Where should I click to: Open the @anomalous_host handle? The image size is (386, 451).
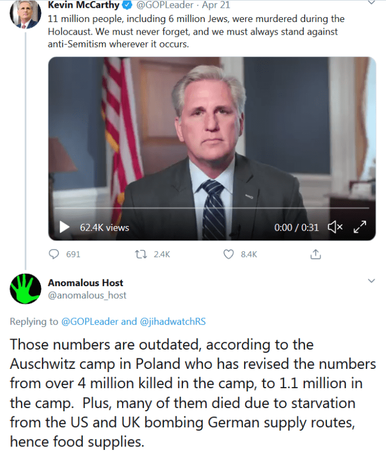(x=87, y=296)
